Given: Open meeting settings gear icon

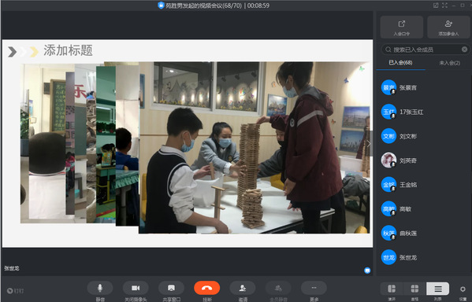Looking at the screenshot, I should pos(463,289).
